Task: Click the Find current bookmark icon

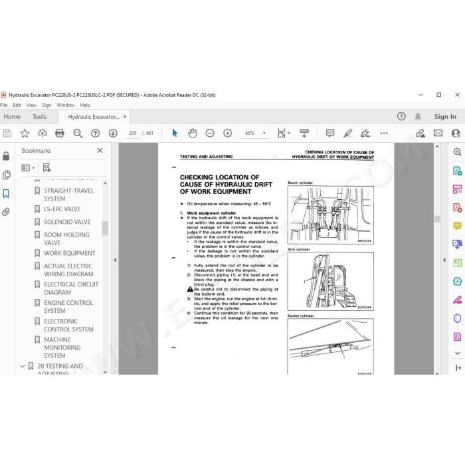Action: point(47,168)
